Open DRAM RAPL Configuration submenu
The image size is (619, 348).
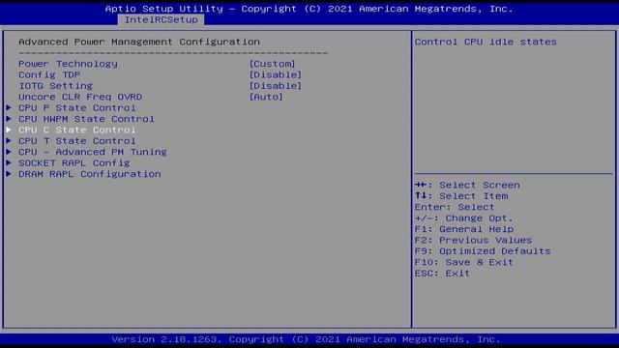[x=90, y=174]
